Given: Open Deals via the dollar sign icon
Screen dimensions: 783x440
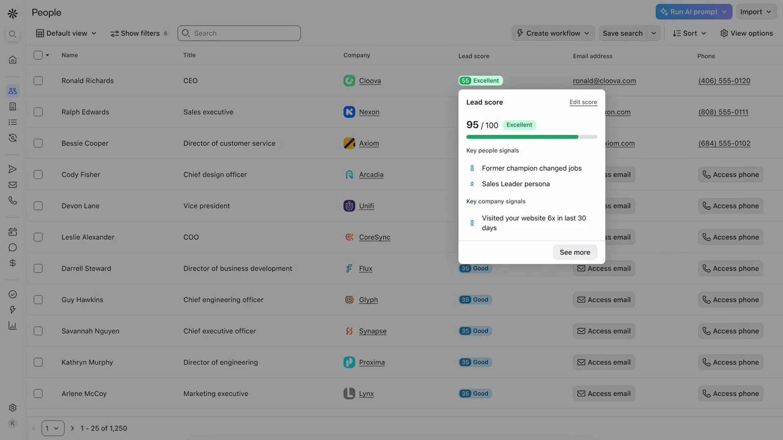Looking at the screenshot, I should pyautogui.click(x=13, y=263).
